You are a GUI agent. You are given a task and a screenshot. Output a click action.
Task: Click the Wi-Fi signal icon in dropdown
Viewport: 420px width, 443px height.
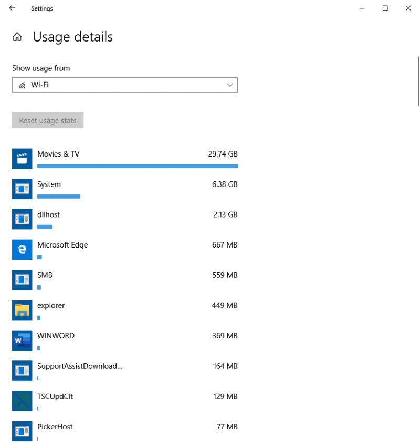coord(22,85)
